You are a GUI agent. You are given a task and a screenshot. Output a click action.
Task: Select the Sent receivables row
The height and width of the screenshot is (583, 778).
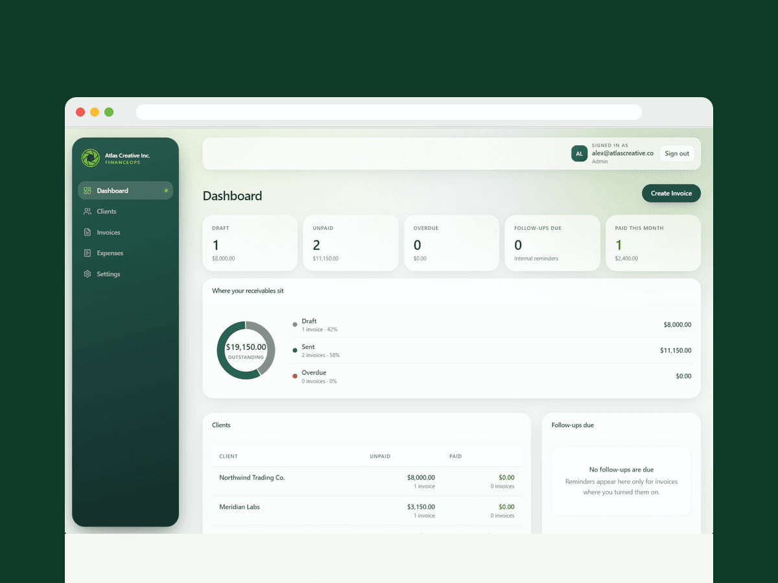[x=492, y=350]
